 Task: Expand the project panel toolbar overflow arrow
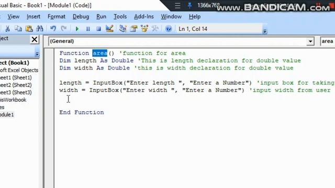(37, 54)
